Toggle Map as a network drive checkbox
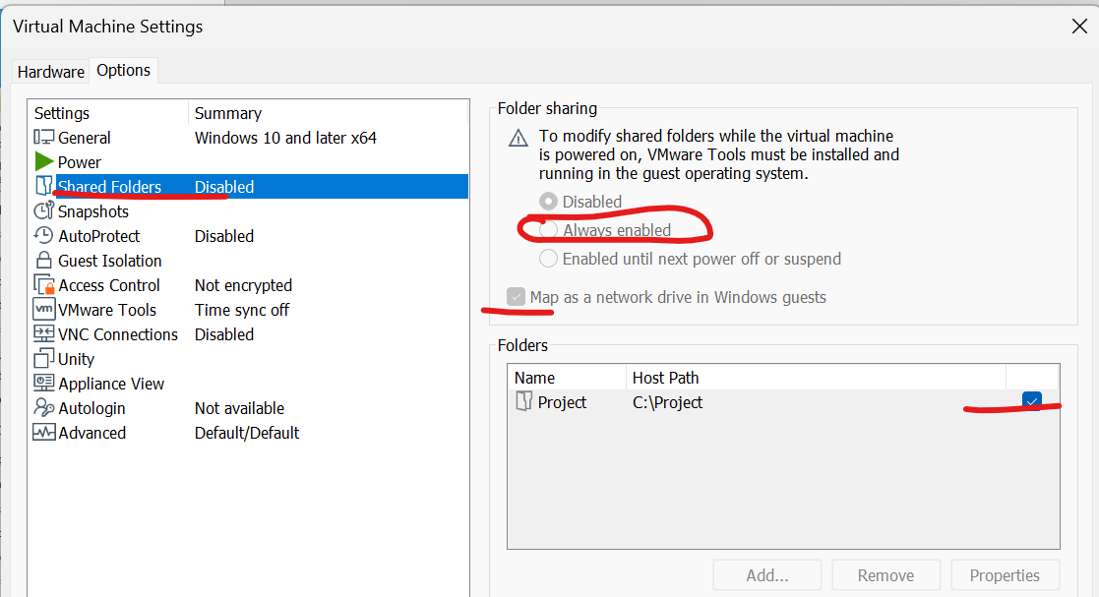This screenshot has width=1099, height=597. click(x=516, y=296)
